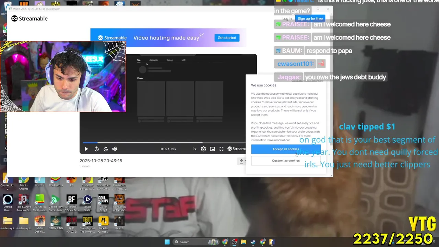Select LIVE tab in the video
439x247 pixels.
point(183,60)
